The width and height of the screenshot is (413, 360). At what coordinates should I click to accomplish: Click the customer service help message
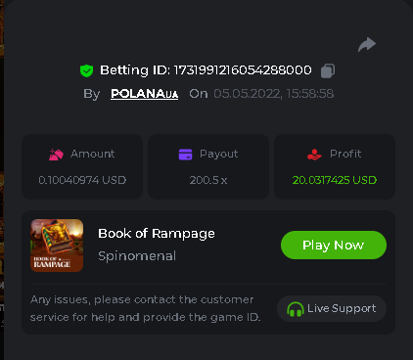145,308
